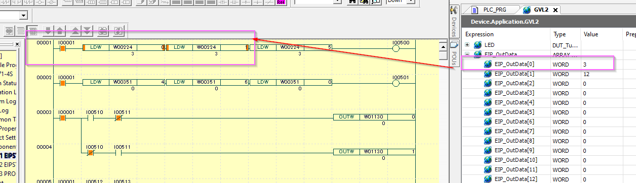The image size is (636, 183).
Task: Expand the LED variable node
Action: tap(467, 45)
